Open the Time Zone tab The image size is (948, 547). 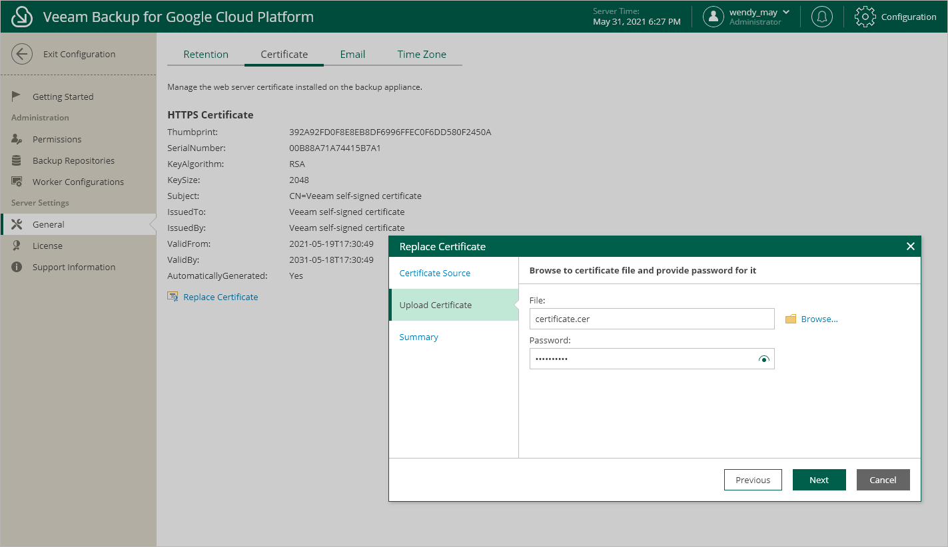tap(422, 55)
